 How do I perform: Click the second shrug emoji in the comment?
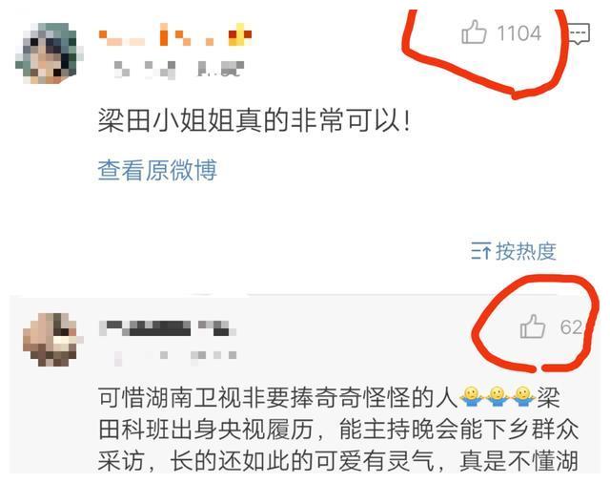point(498,397)
